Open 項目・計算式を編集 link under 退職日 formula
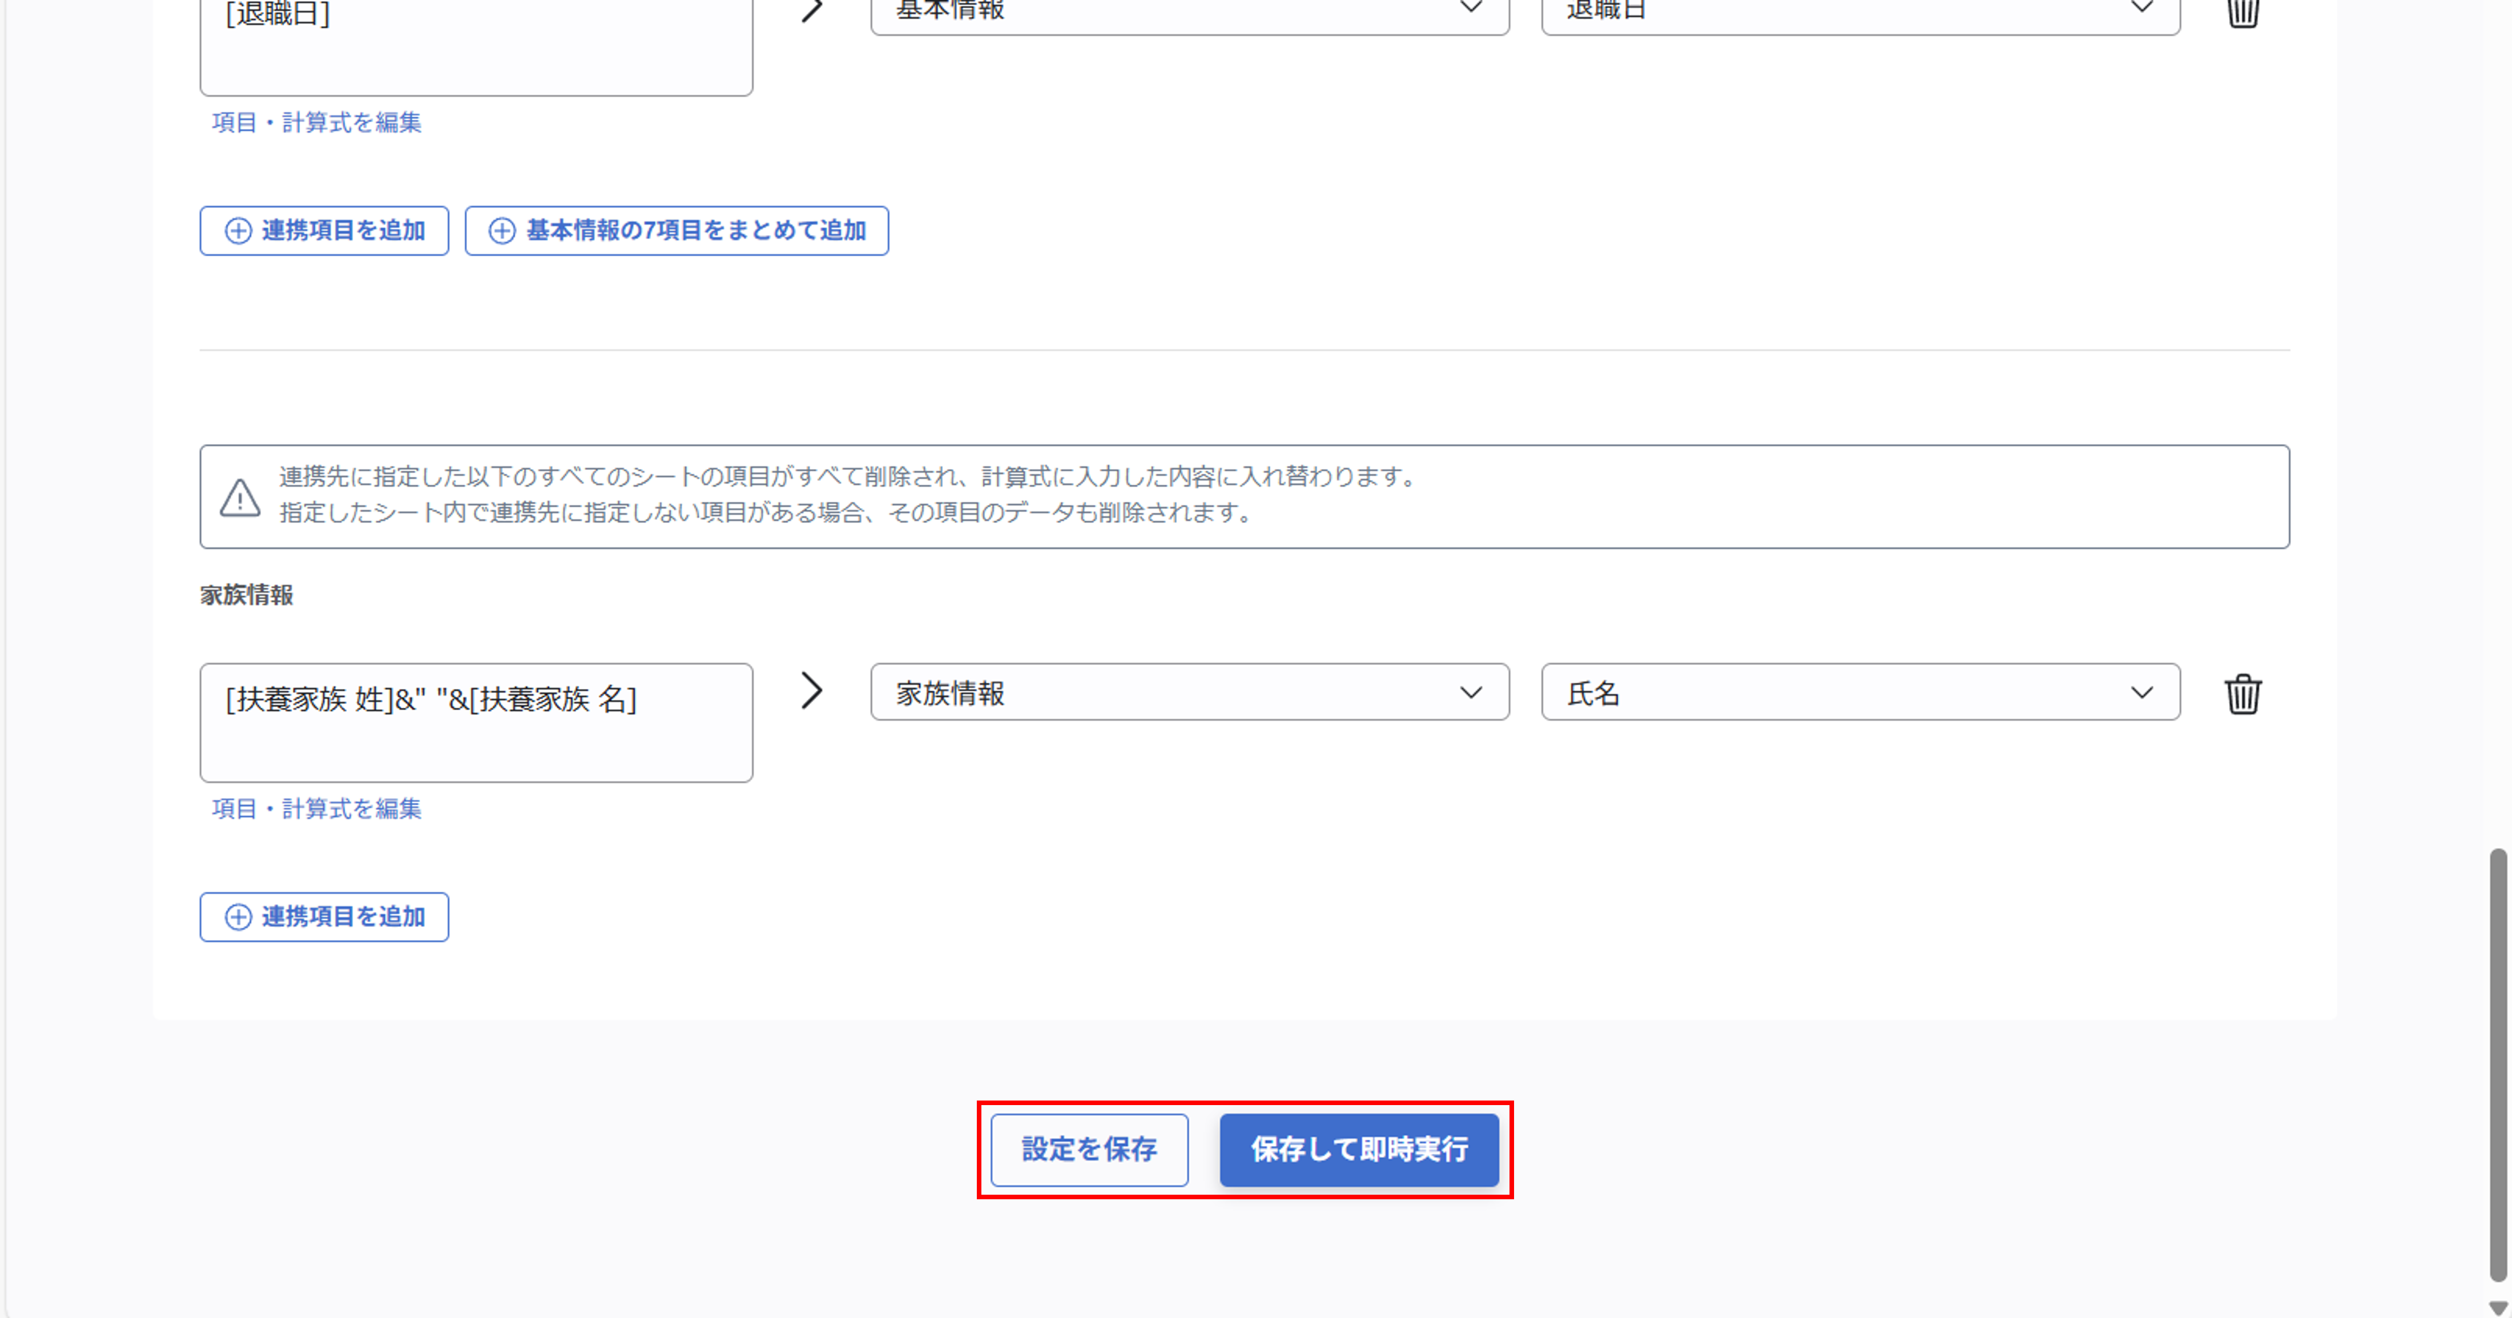2512x1318 pixels. [x=316, y=123]
